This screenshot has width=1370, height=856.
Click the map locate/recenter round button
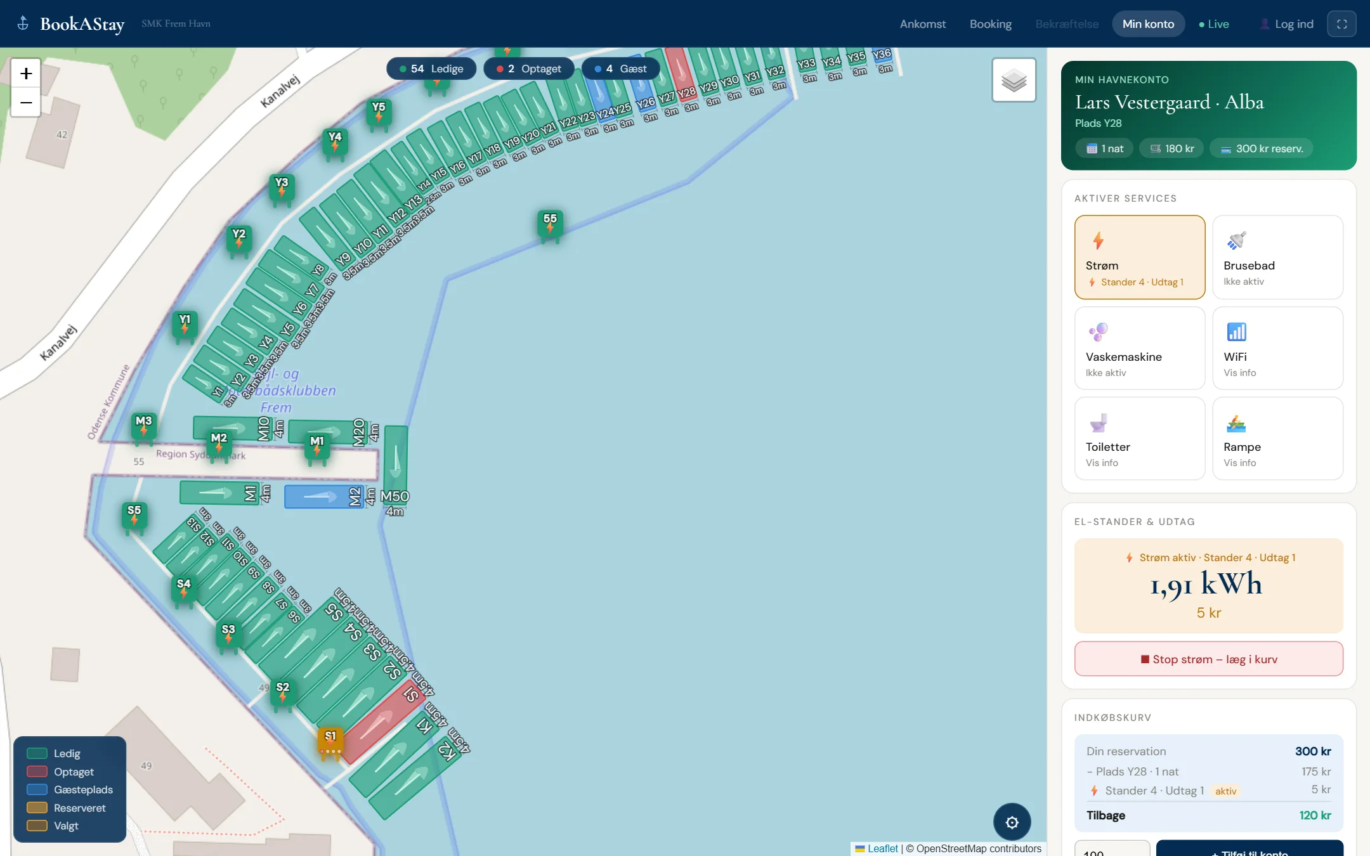1012,822
